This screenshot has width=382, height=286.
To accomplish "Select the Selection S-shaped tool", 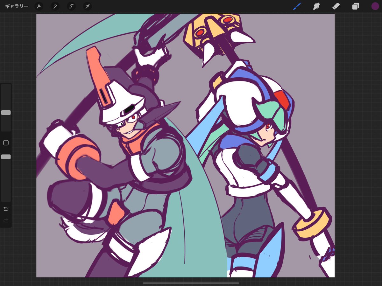I will [x=71, y=6].
